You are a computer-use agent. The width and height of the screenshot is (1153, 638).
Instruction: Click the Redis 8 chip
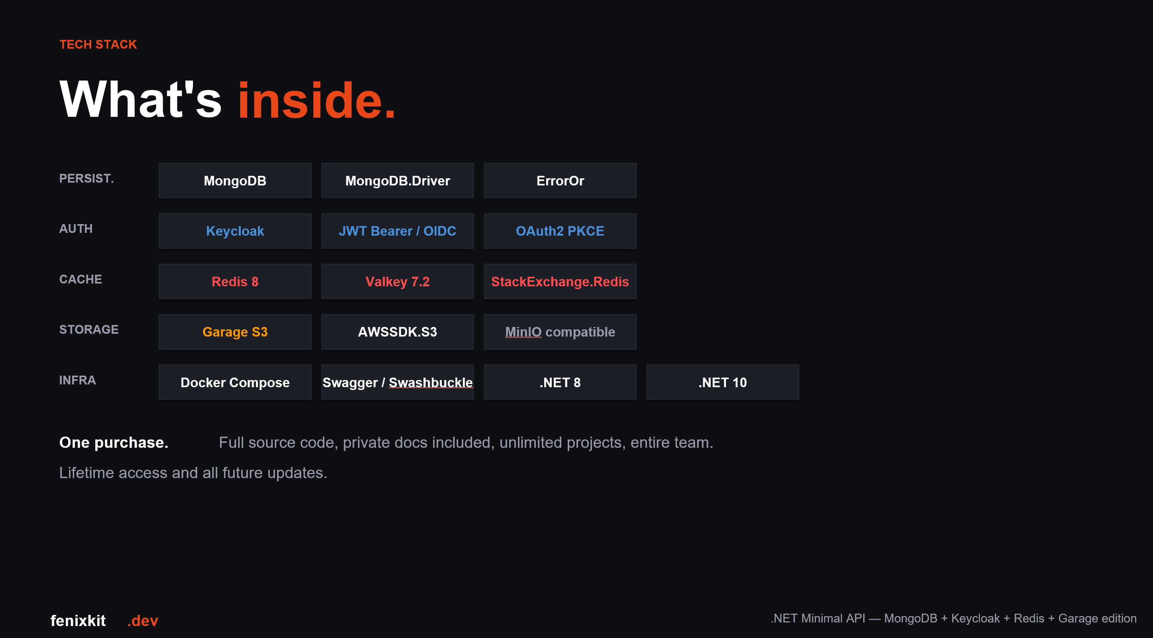pyautogui.click(x=235, y=282)
